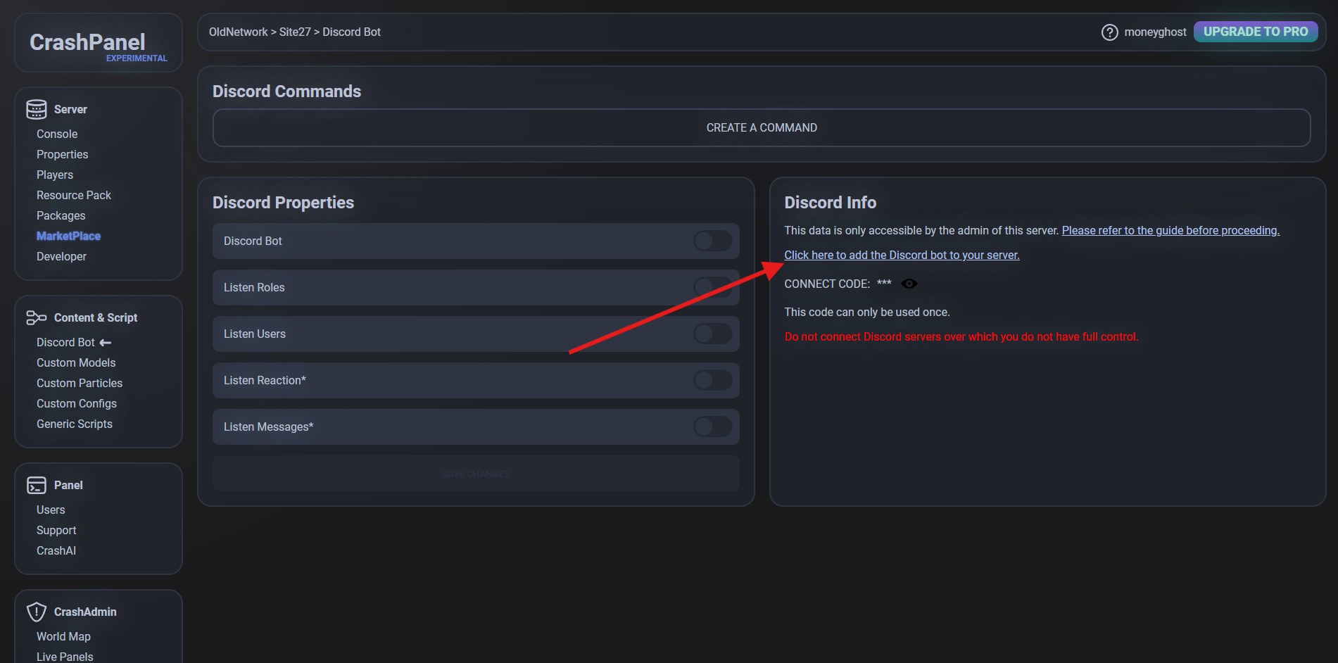Open the moneyghost user account name
This screenshot has height=663, width=1338.
tap(1155, 32)
